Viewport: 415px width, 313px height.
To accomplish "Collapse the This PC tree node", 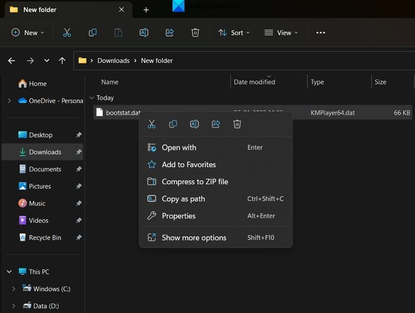I will [x=9, y=272].
